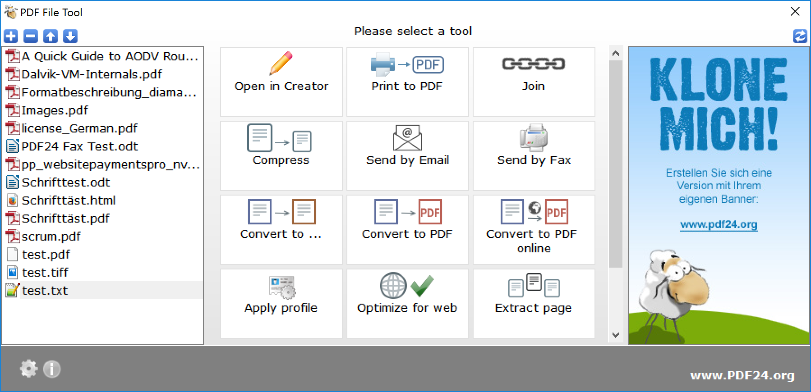Click the Convert to ... documents icon
The image size is (811, 392).
pos(281,211)
